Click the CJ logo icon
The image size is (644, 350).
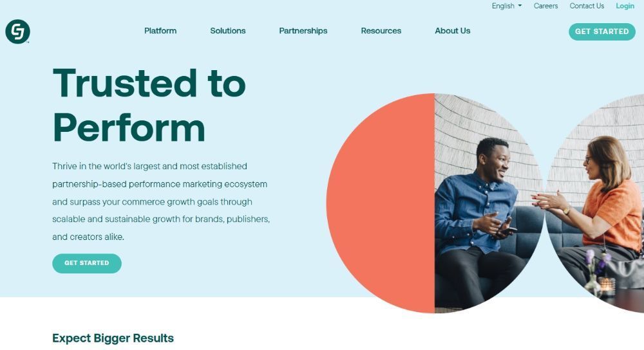click(x=17, y=31)
